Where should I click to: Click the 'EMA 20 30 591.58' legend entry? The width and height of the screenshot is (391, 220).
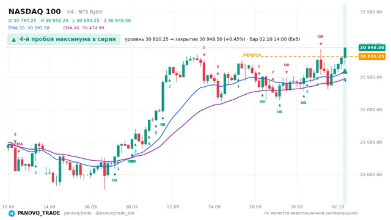pos(29,28)
